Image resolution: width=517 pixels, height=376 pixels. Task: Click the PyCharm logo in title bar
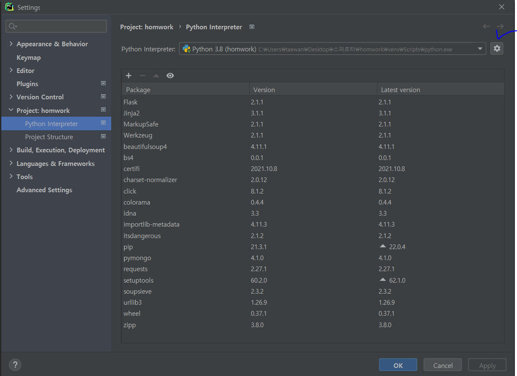[9, 7]
